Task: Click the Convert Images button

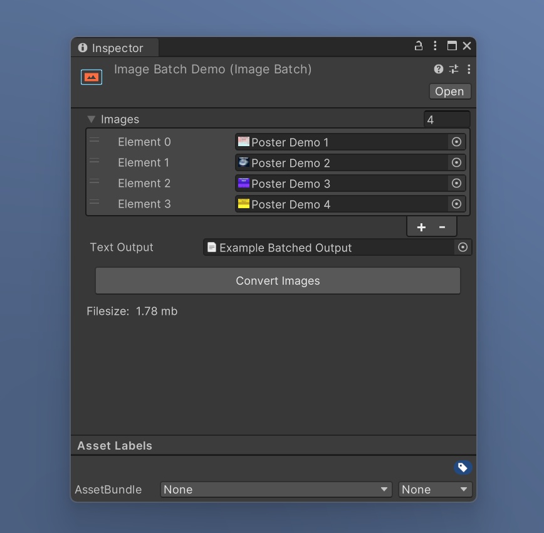Action: 278,280
